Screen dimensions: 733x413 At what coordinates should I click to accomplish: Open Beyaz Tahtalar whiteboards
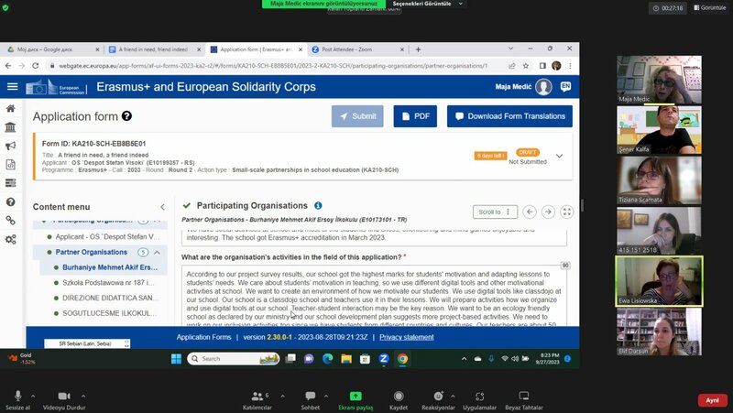(x=524, y=400)
